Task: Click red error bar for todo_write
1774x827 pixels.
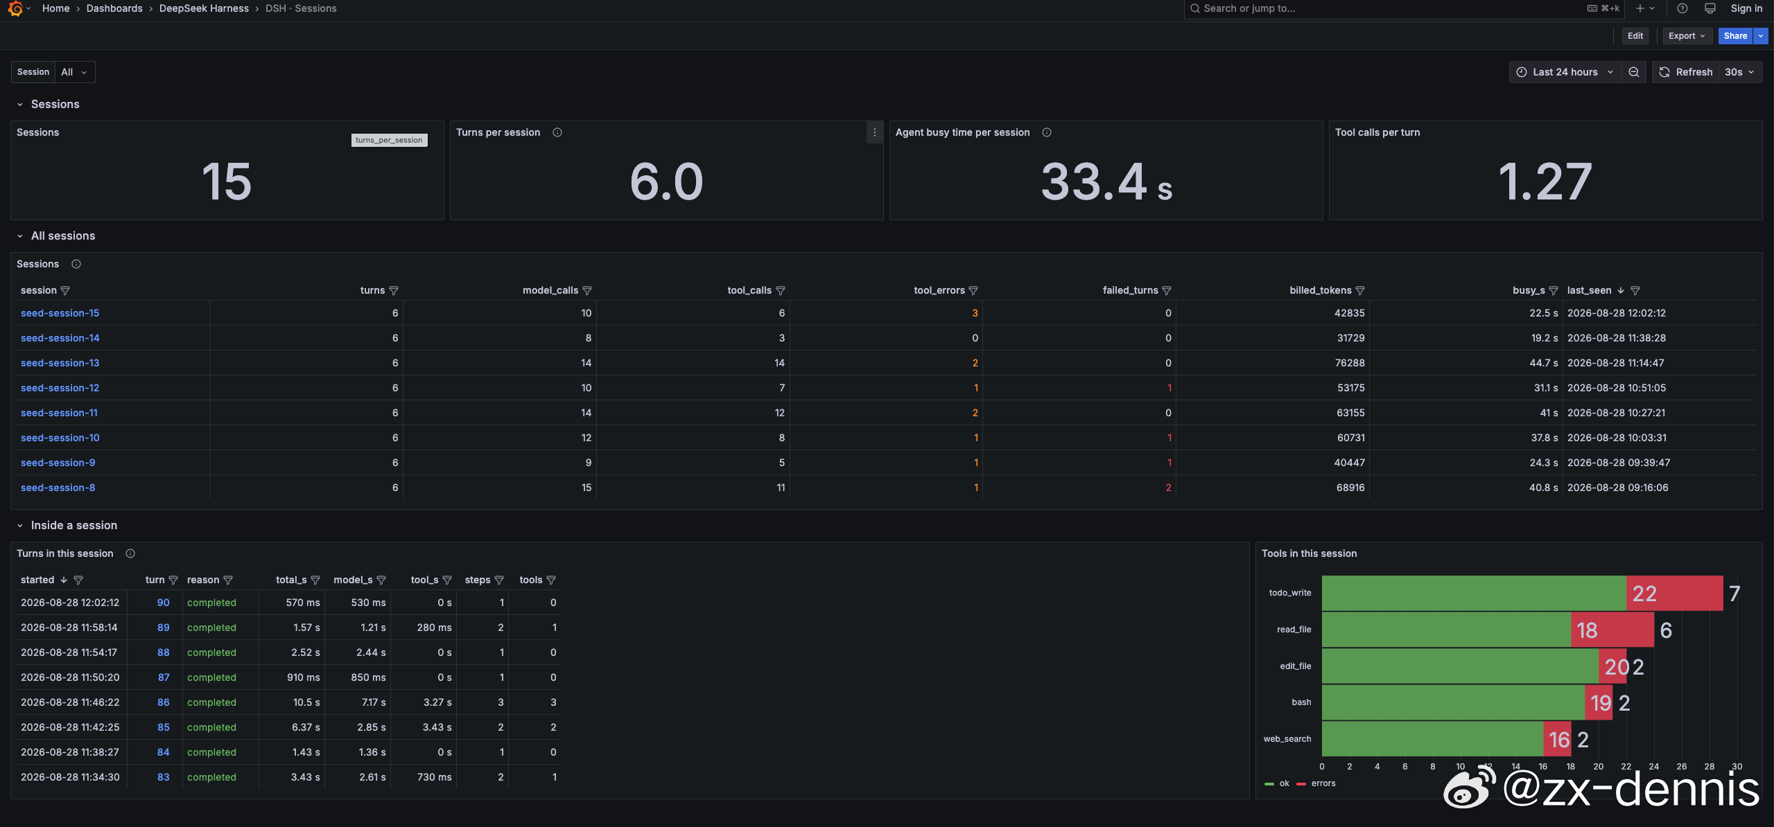Action: pos(1675,594)
